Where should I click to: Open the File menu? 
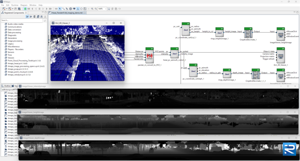point(2,5)
